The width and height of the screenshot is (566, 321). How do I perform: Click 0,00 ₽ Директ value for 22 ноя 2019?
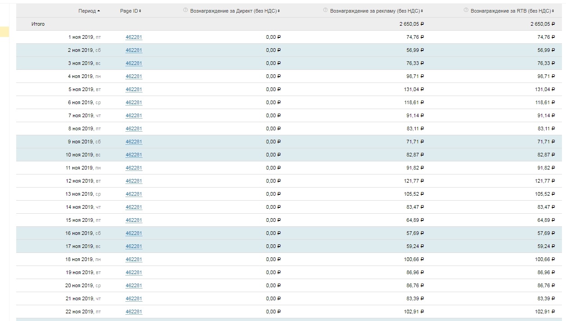[x=273, y=312]
